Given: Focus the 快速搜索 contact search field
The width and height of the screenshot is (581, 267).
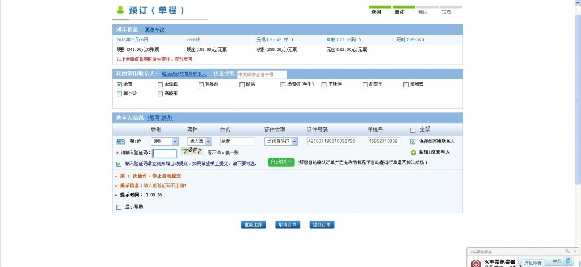Looking at the screenshot, I should point(262,74).
